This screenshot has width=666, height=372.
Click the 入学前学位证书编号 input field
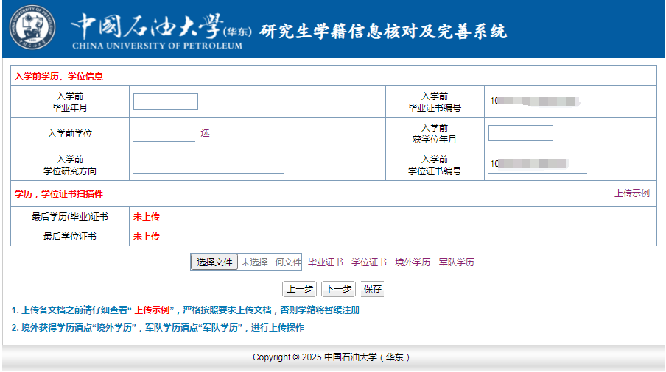point(536,165)
